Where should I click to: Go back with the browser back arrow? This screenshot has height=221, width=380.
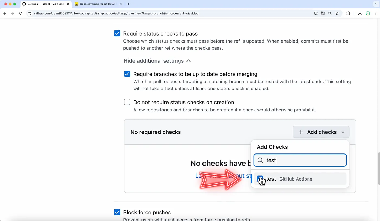tap(5, 13)
